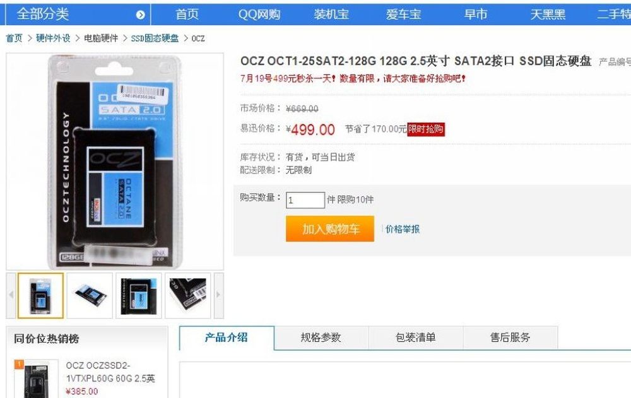Show next thumbnails with right arrow
This screenshot has width=631, height=398.
[x=218, y=295]
